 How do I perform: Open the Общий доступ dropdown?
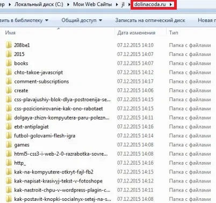coord(82,20)
